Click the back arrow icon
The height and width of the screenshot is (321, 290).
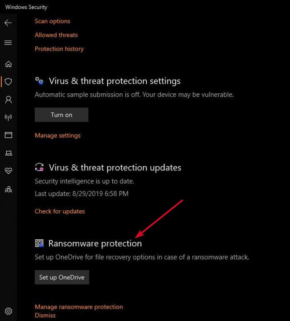click(8, 23)
